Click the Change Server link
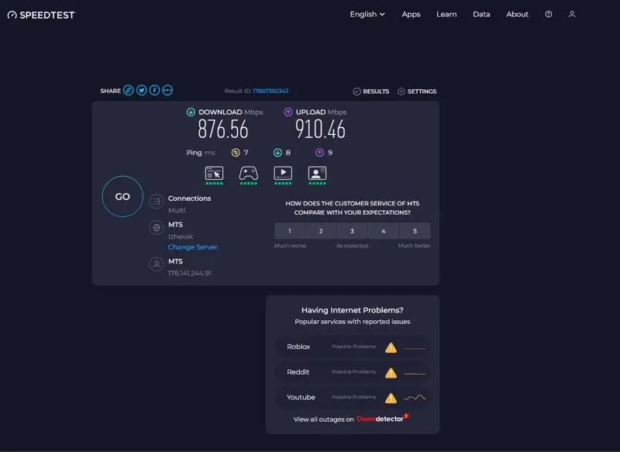This screenshot has width=620, height=452. tap(193, 247)
